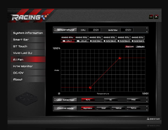Select the A.I Fan menu item
Screen dimensions: 168x130
pos(28,60)
